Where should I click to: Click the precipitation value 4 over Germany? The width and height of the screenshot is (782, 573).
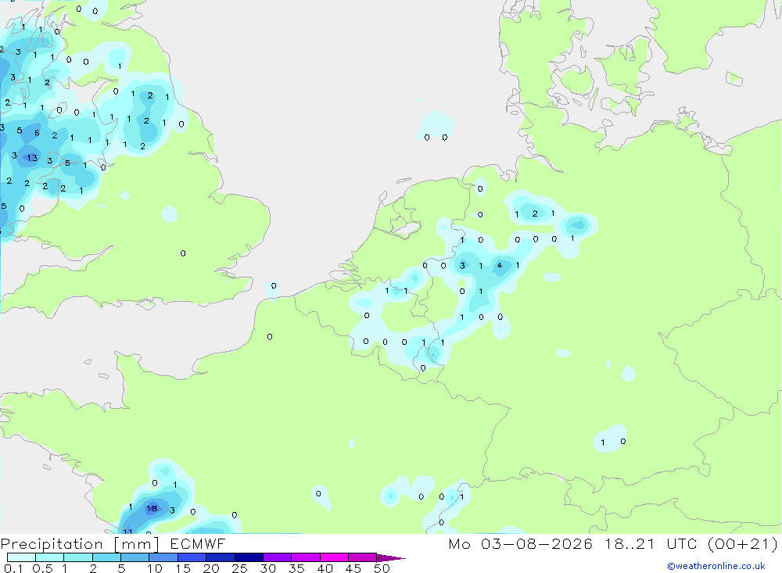click(499, 266)
